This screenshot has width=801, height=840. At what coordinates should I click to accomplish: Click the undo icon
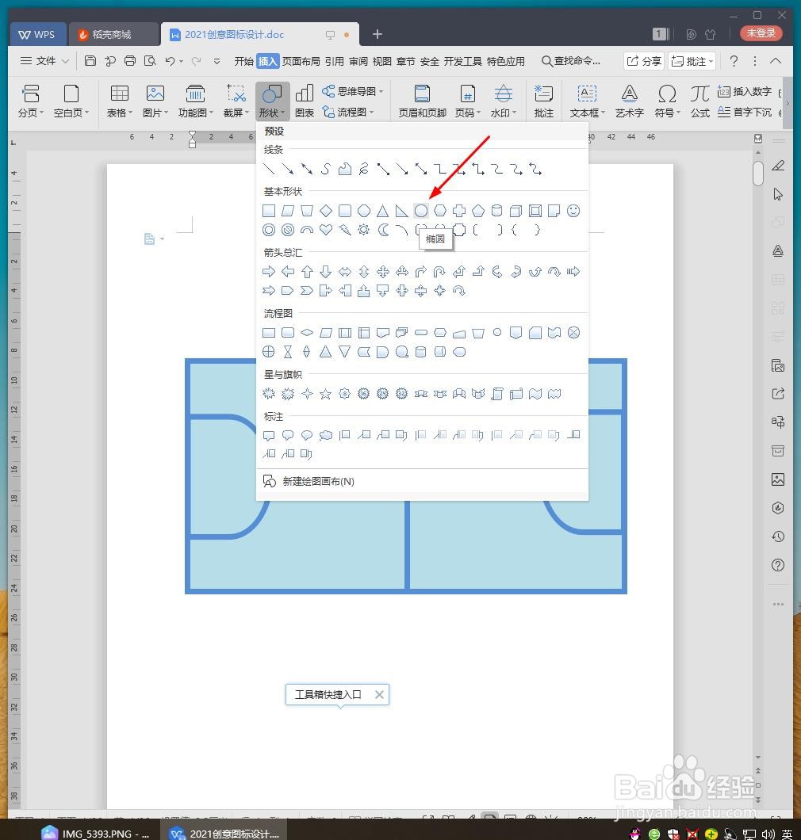(170, 61)
